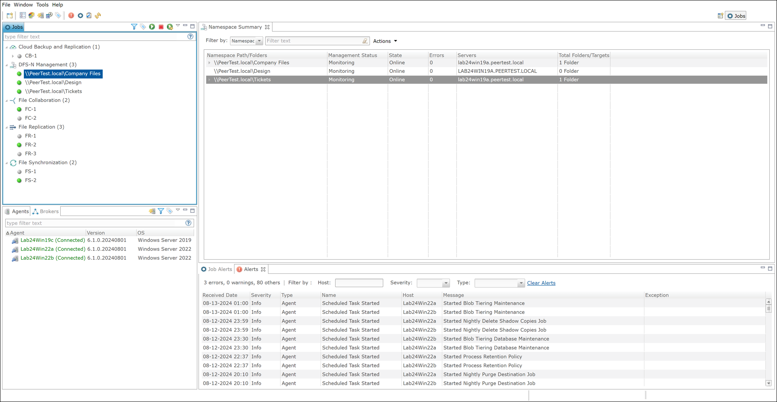Switch to the Brokers tab

[x=46, y=212]
